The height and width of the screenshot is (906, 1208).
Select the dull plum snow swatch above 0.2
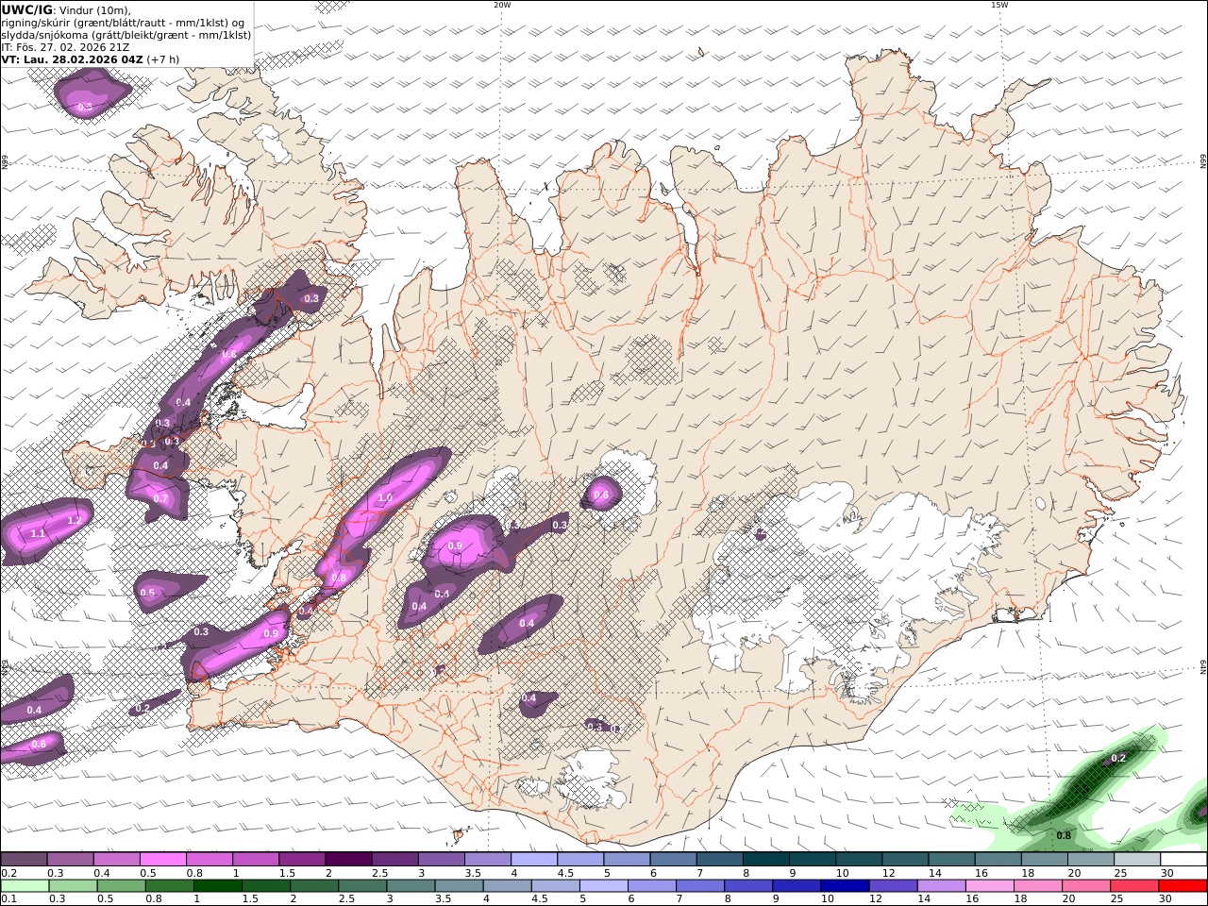(x=24, y=859)
